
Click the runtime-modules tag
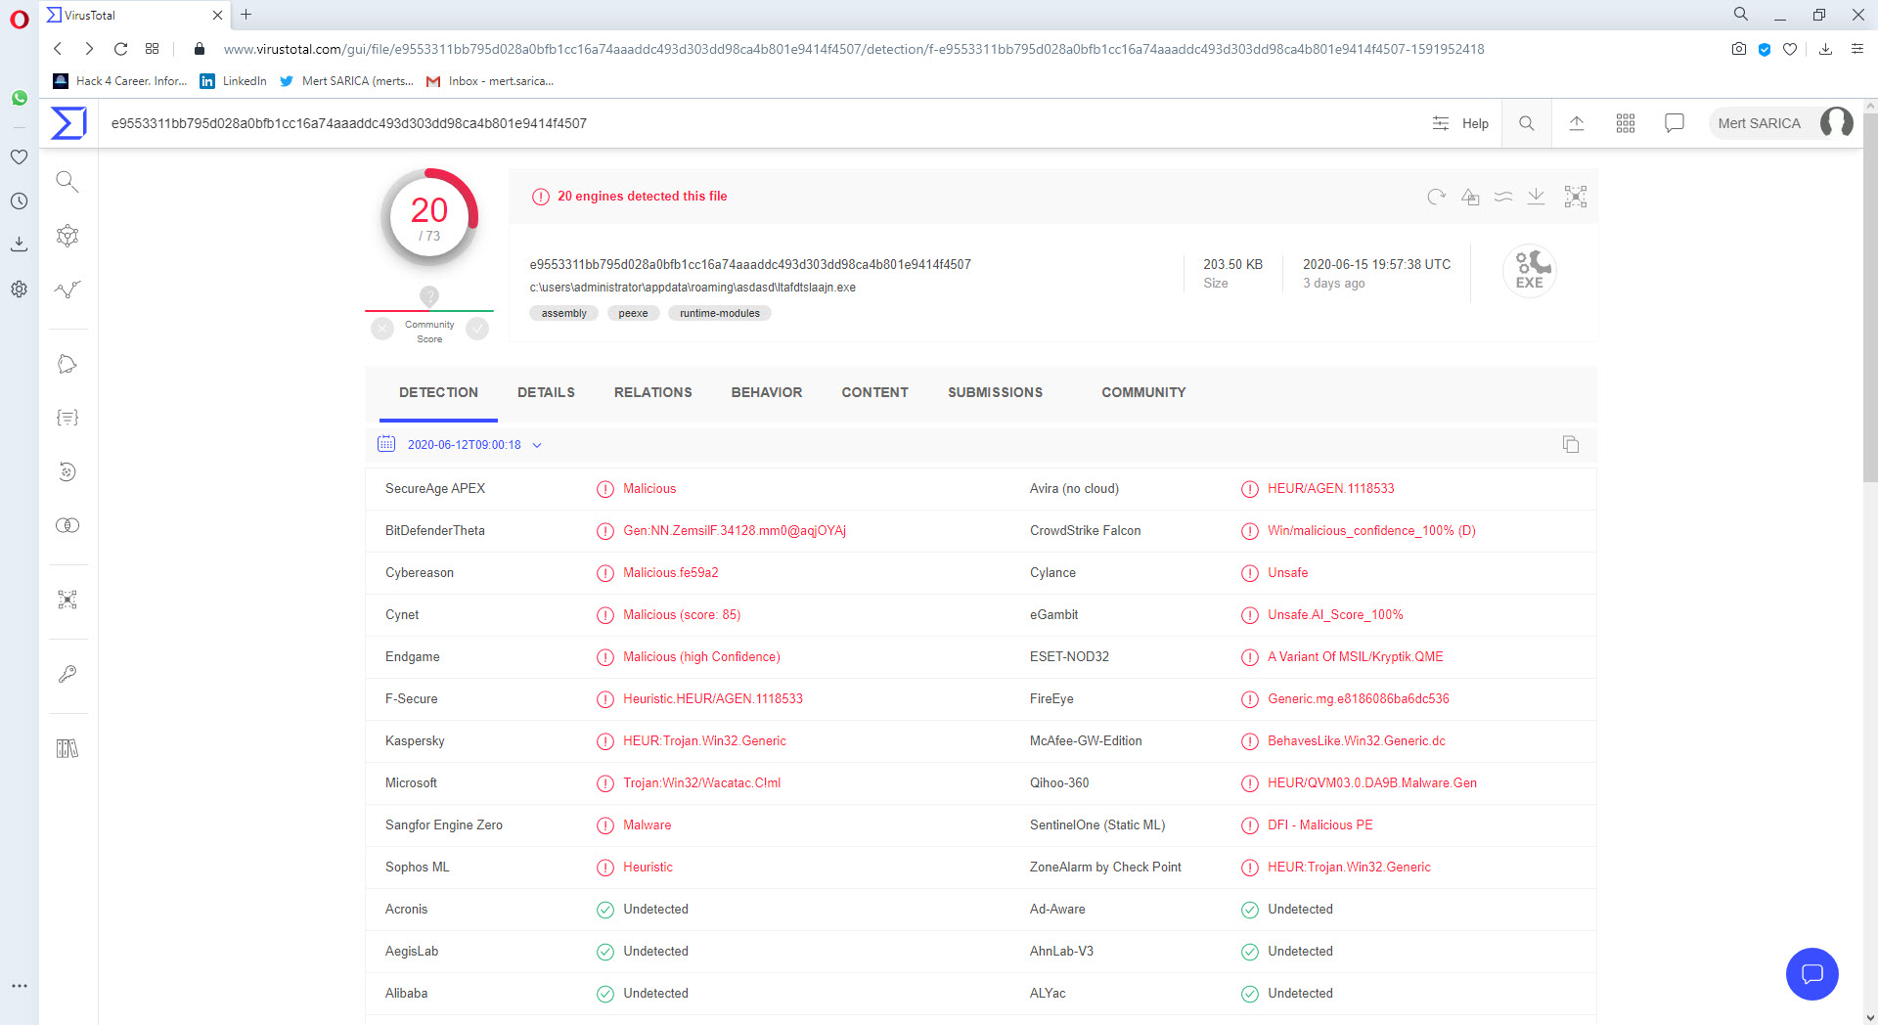720,313
